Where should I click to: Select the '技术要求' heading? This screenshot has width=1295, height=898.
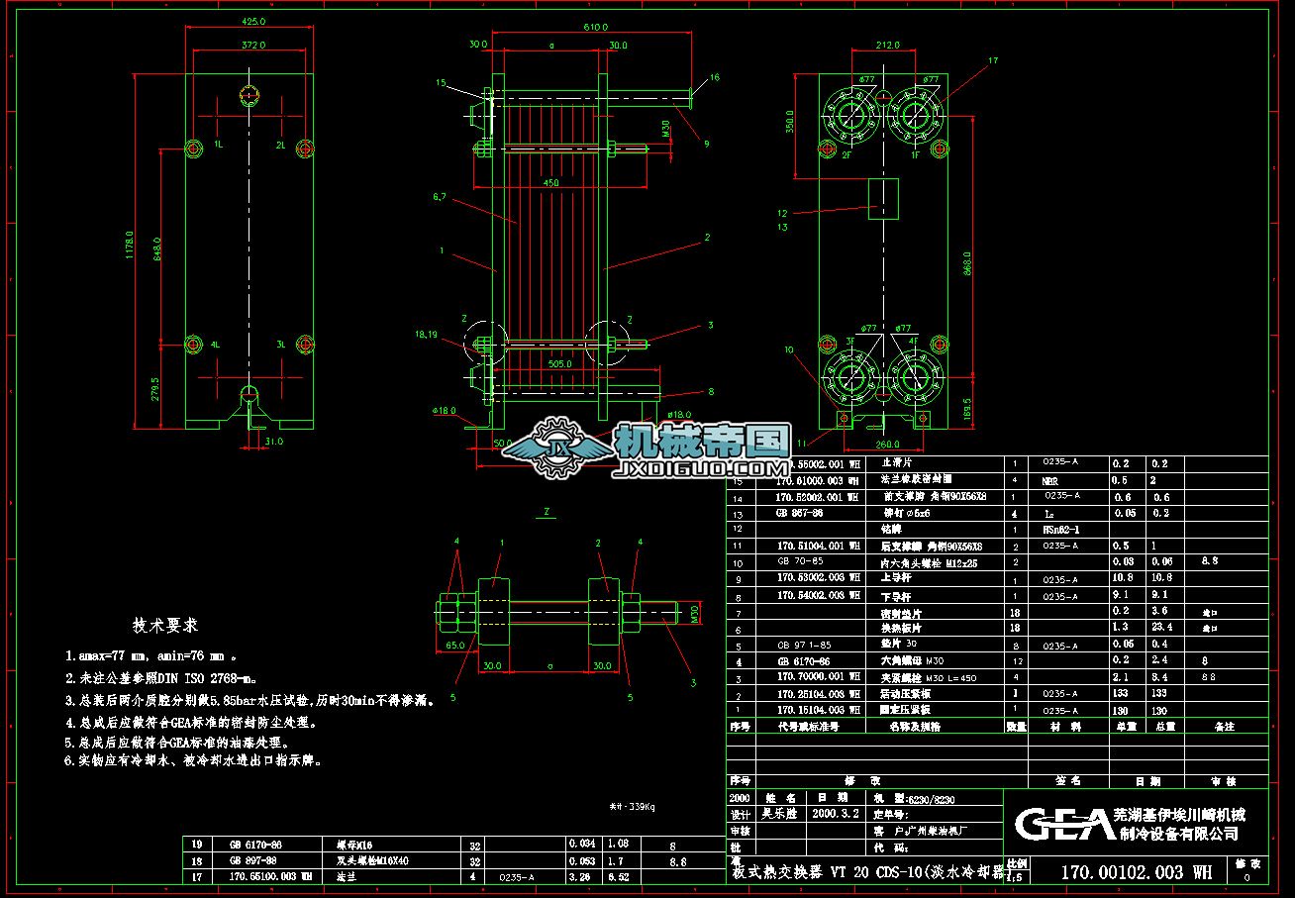click(x=165, y=626)
